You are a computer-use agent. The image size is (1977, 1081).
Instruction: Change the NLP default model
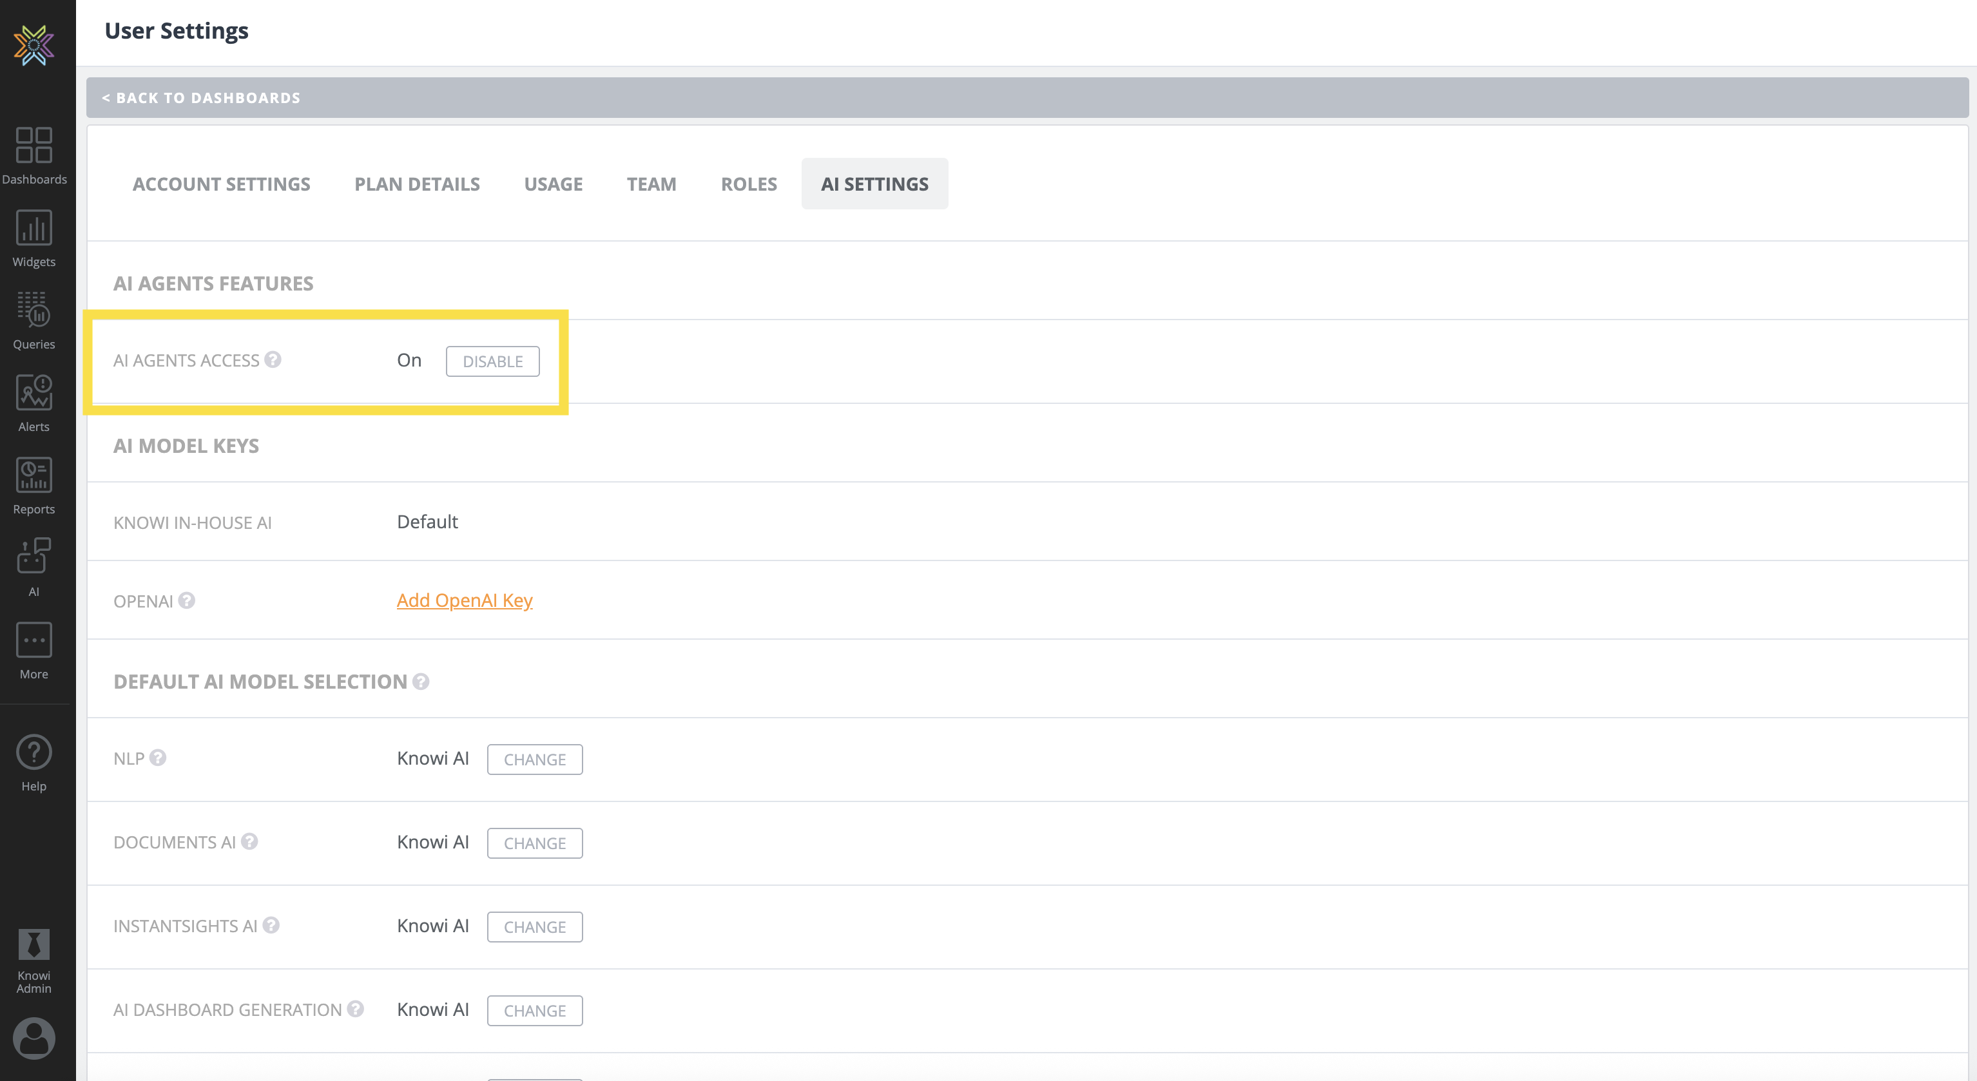click(534, 760)
